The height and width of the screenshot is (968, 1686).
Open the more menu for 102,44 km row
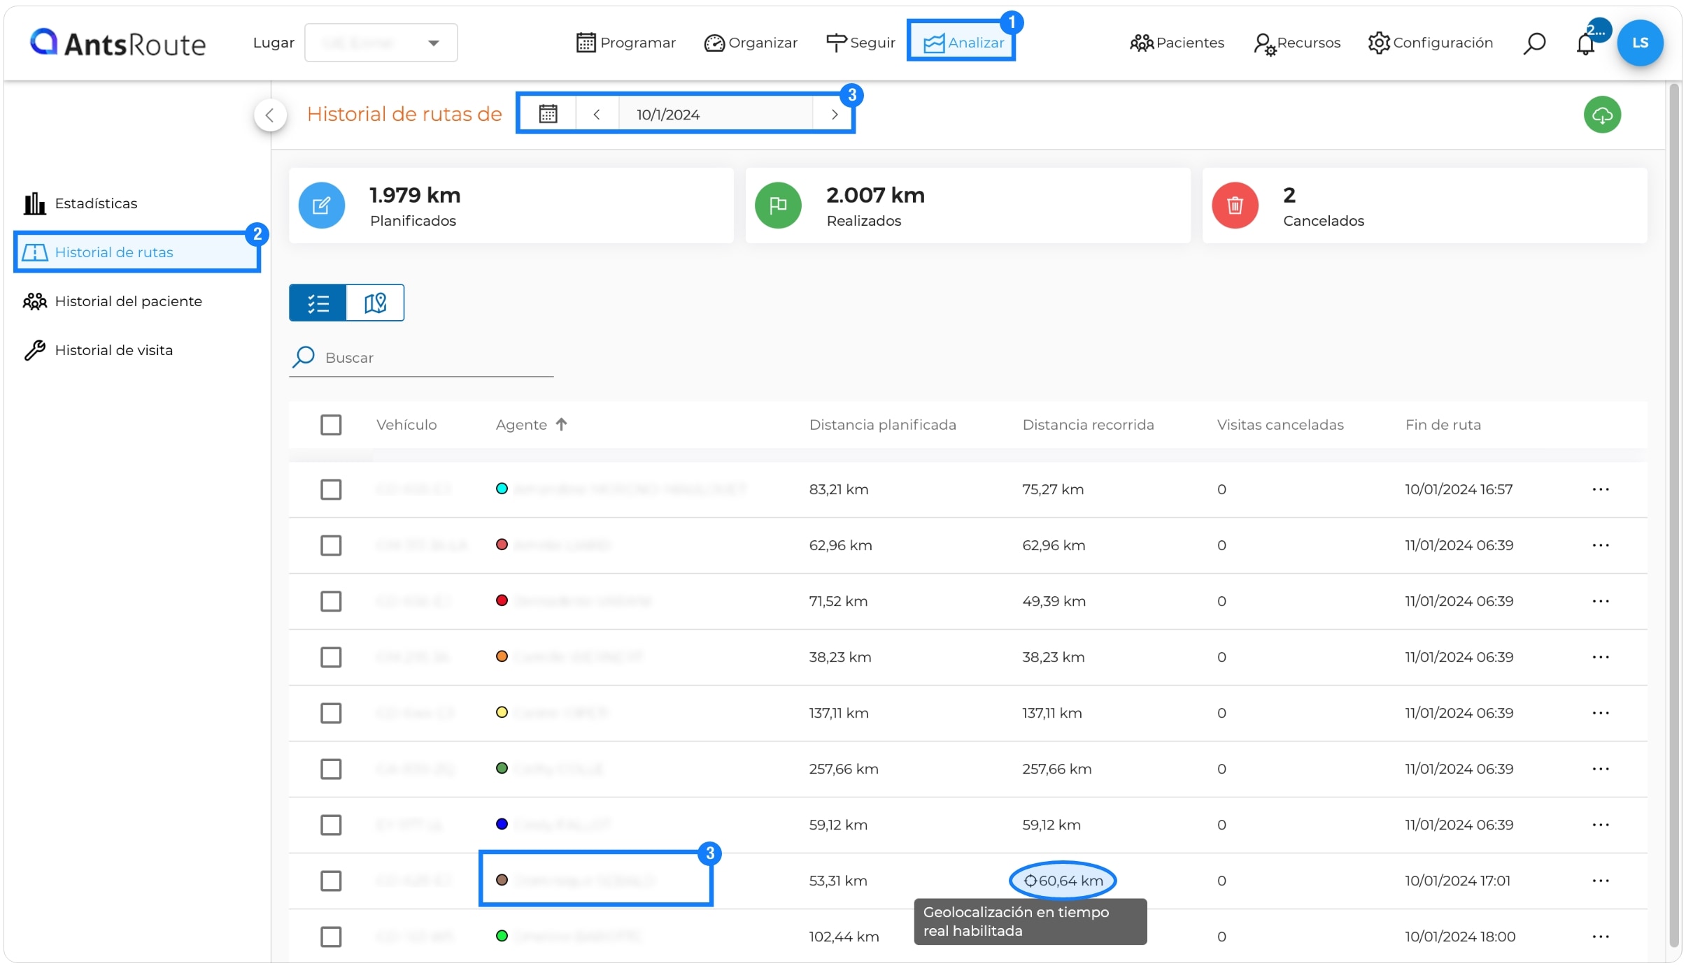click(x=1601, y=937)
